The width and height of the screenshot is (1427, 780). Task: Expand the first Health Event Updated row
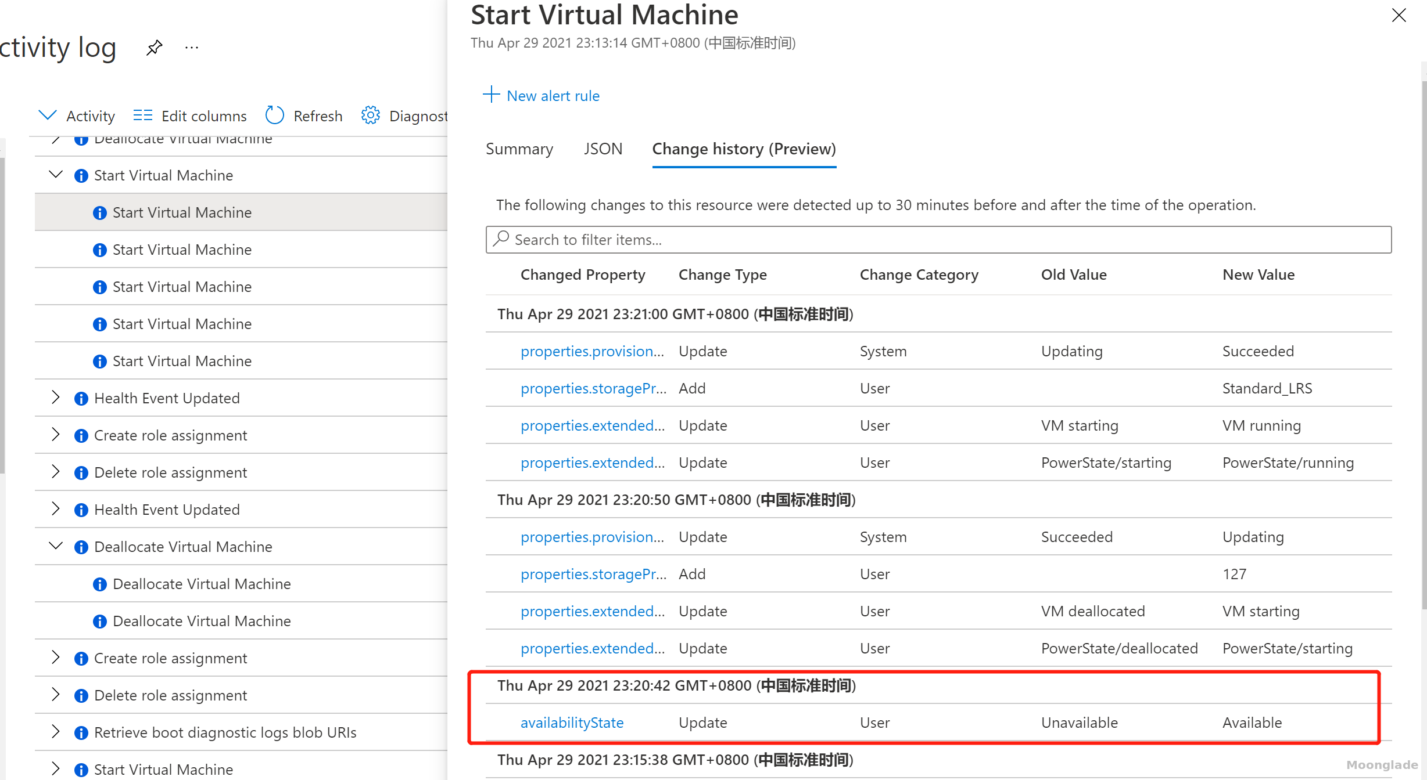[x=56, y=398]
